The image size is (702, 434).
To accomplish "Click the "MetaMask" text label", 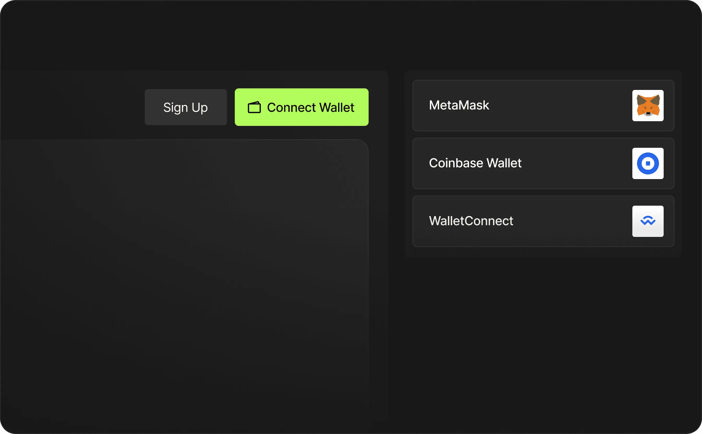I will point(459,105).
